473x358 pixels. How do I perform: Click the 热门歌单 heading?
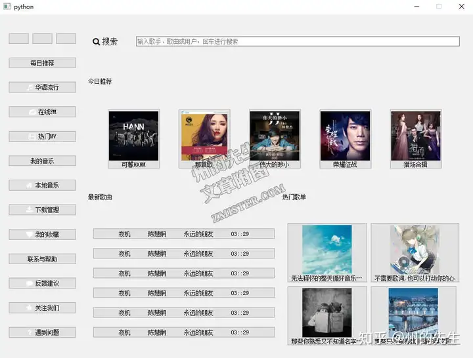[x=294, y=197]
